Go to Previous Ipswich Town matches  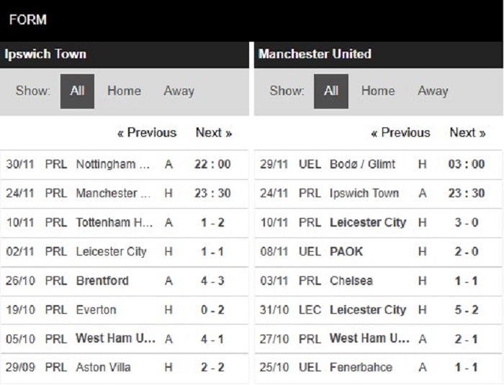click(147, 132)
